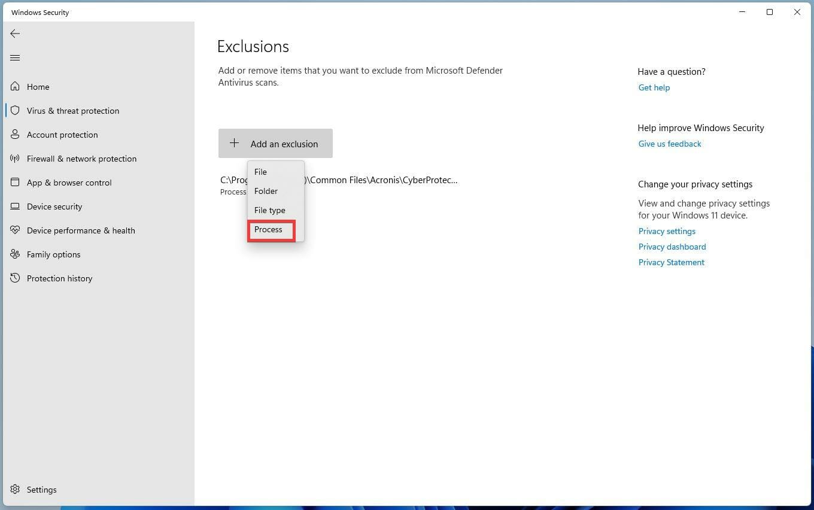Select the Acronis CyberProtect exclusion entry
The height and width of the screenshot is (510, 814).
click(x=339, y=185)
